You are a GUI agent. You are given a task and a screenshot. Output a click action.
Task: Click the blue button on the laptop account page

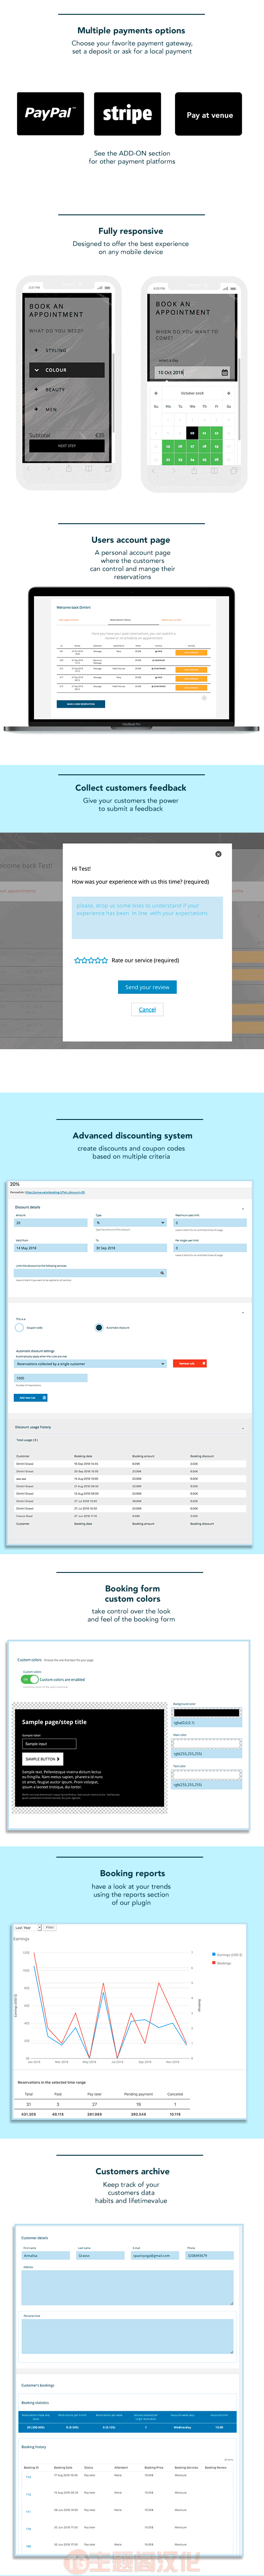(81, 704)
